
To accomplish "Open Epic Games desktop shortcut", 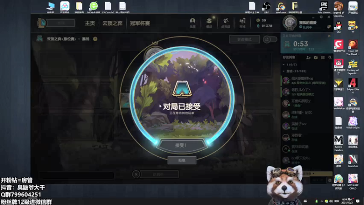I will click(x=324, y=8).
